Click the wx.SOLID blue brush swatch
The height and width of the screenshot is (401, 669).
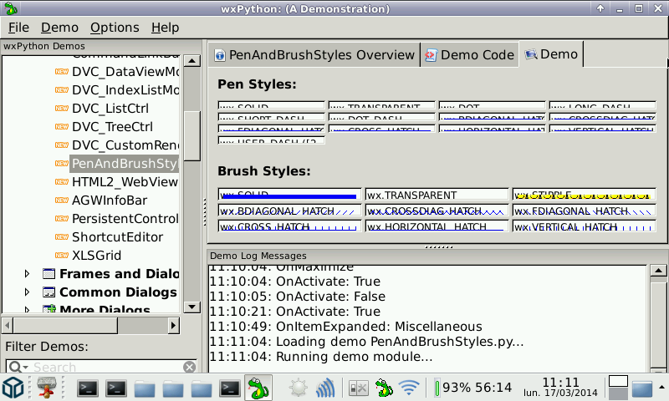289,194
